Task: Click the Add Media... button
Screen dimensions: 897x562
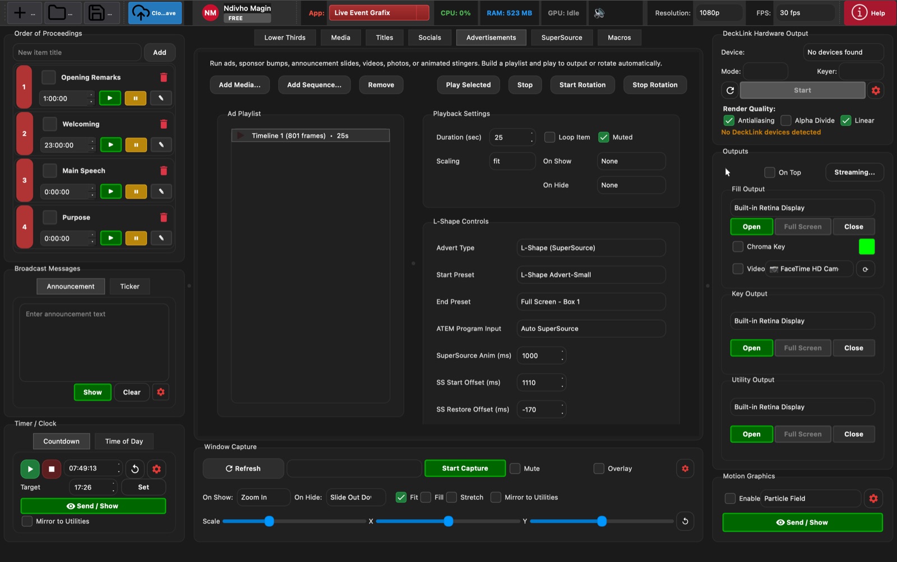Action: coord(239,85)
